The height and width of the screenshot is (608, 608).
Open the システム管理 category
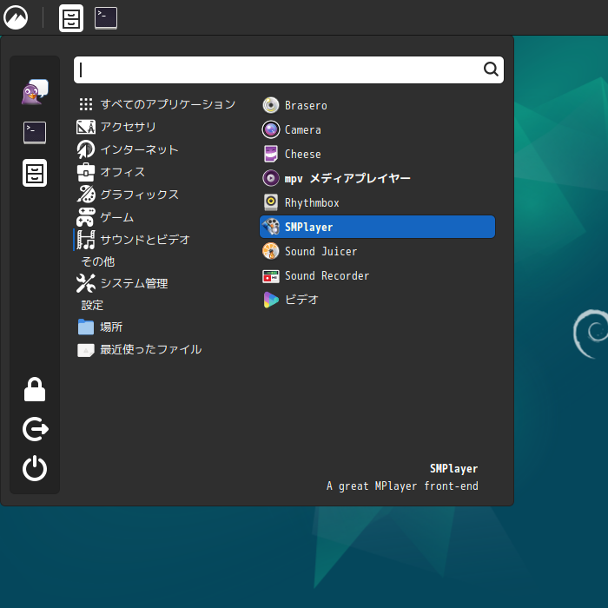click(x=134, y=283)
